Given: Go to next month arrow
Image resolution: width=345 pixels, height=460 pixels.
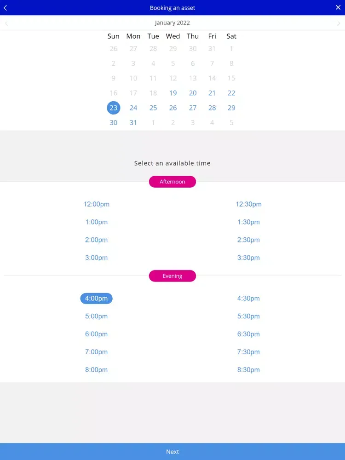Looking at the screenshot, I should coord(339,23).
